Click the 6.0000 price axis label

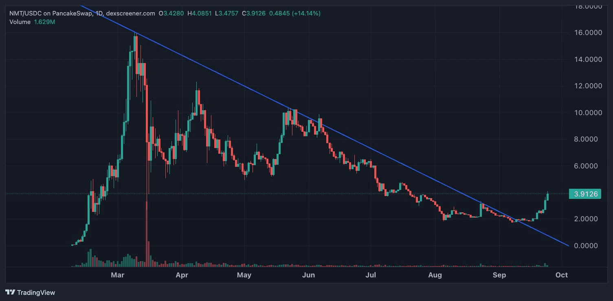coord(586,166)
